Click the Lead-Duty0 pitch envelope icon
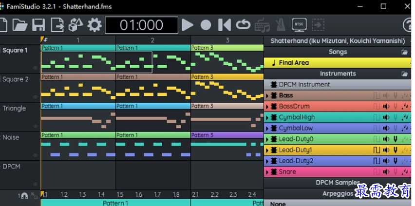415x206 pixels. click(x=396, y=139)
